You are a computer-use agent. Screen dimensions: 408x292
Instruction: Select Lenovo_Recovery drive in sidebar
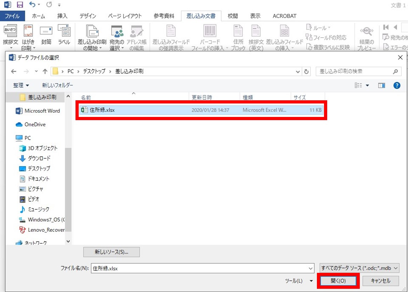coord(41,230)
